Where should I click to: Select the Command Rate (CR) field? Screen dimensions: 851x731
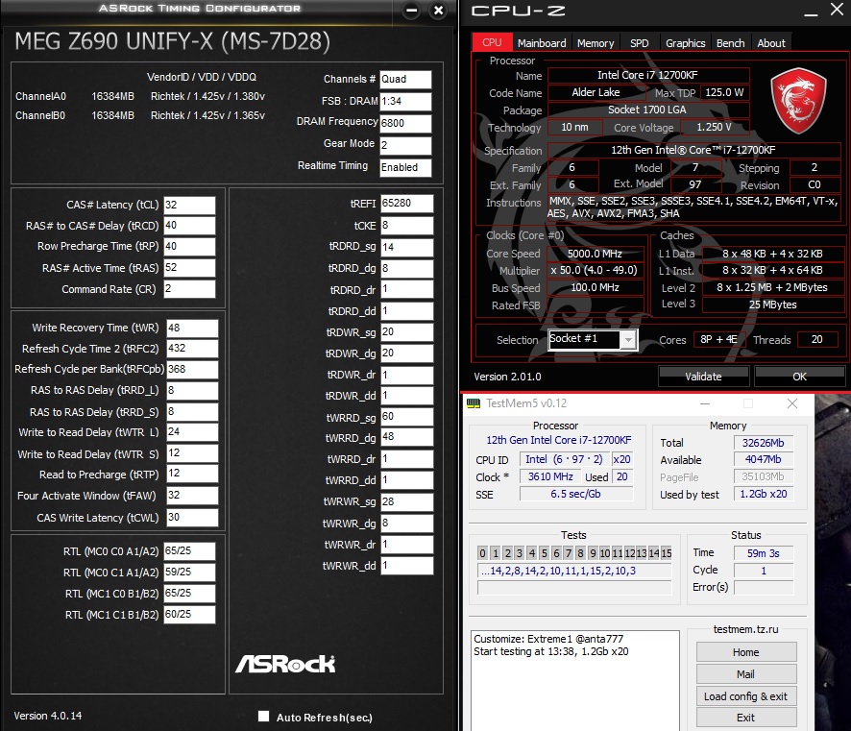point(189,289)
